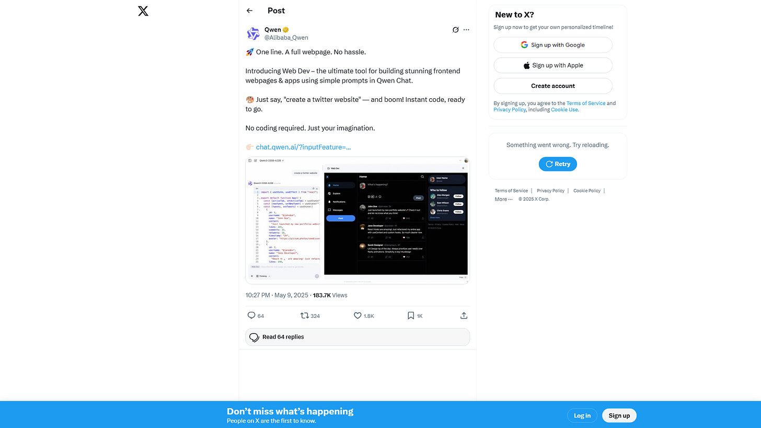Screen dimensions: 761x428
Task: Go back using the left arrow
Action: click(250, 10)
